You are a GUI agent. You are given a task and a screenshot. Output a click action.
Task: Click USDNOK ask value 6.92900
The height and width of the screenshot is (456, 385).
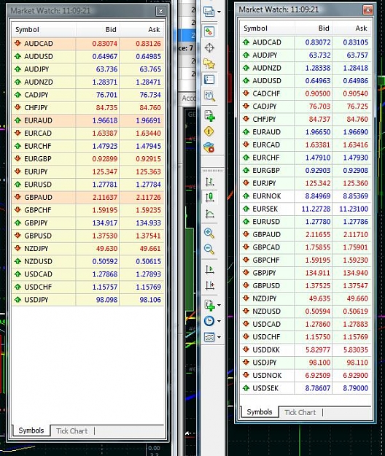tap(355, 375)
